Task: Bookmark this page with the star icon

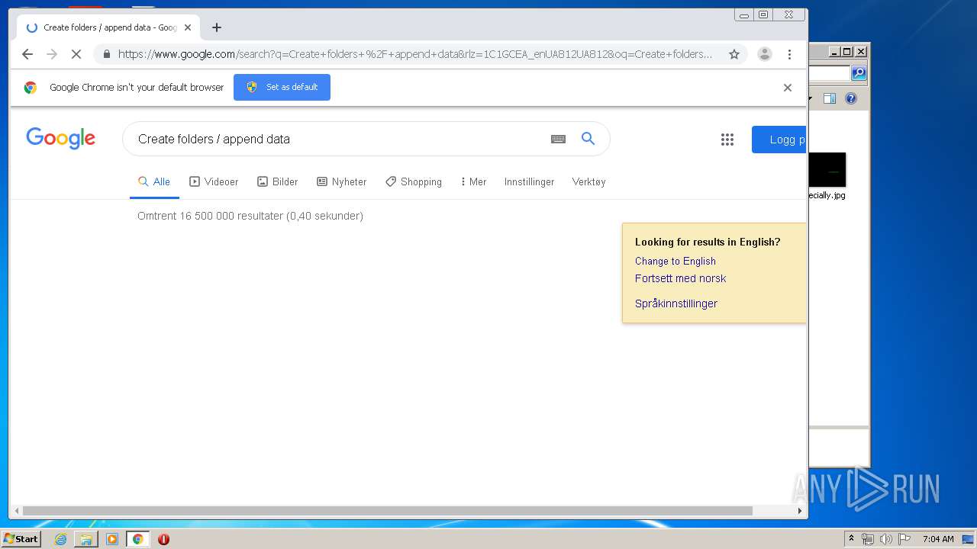Action: tap(734, 54)
